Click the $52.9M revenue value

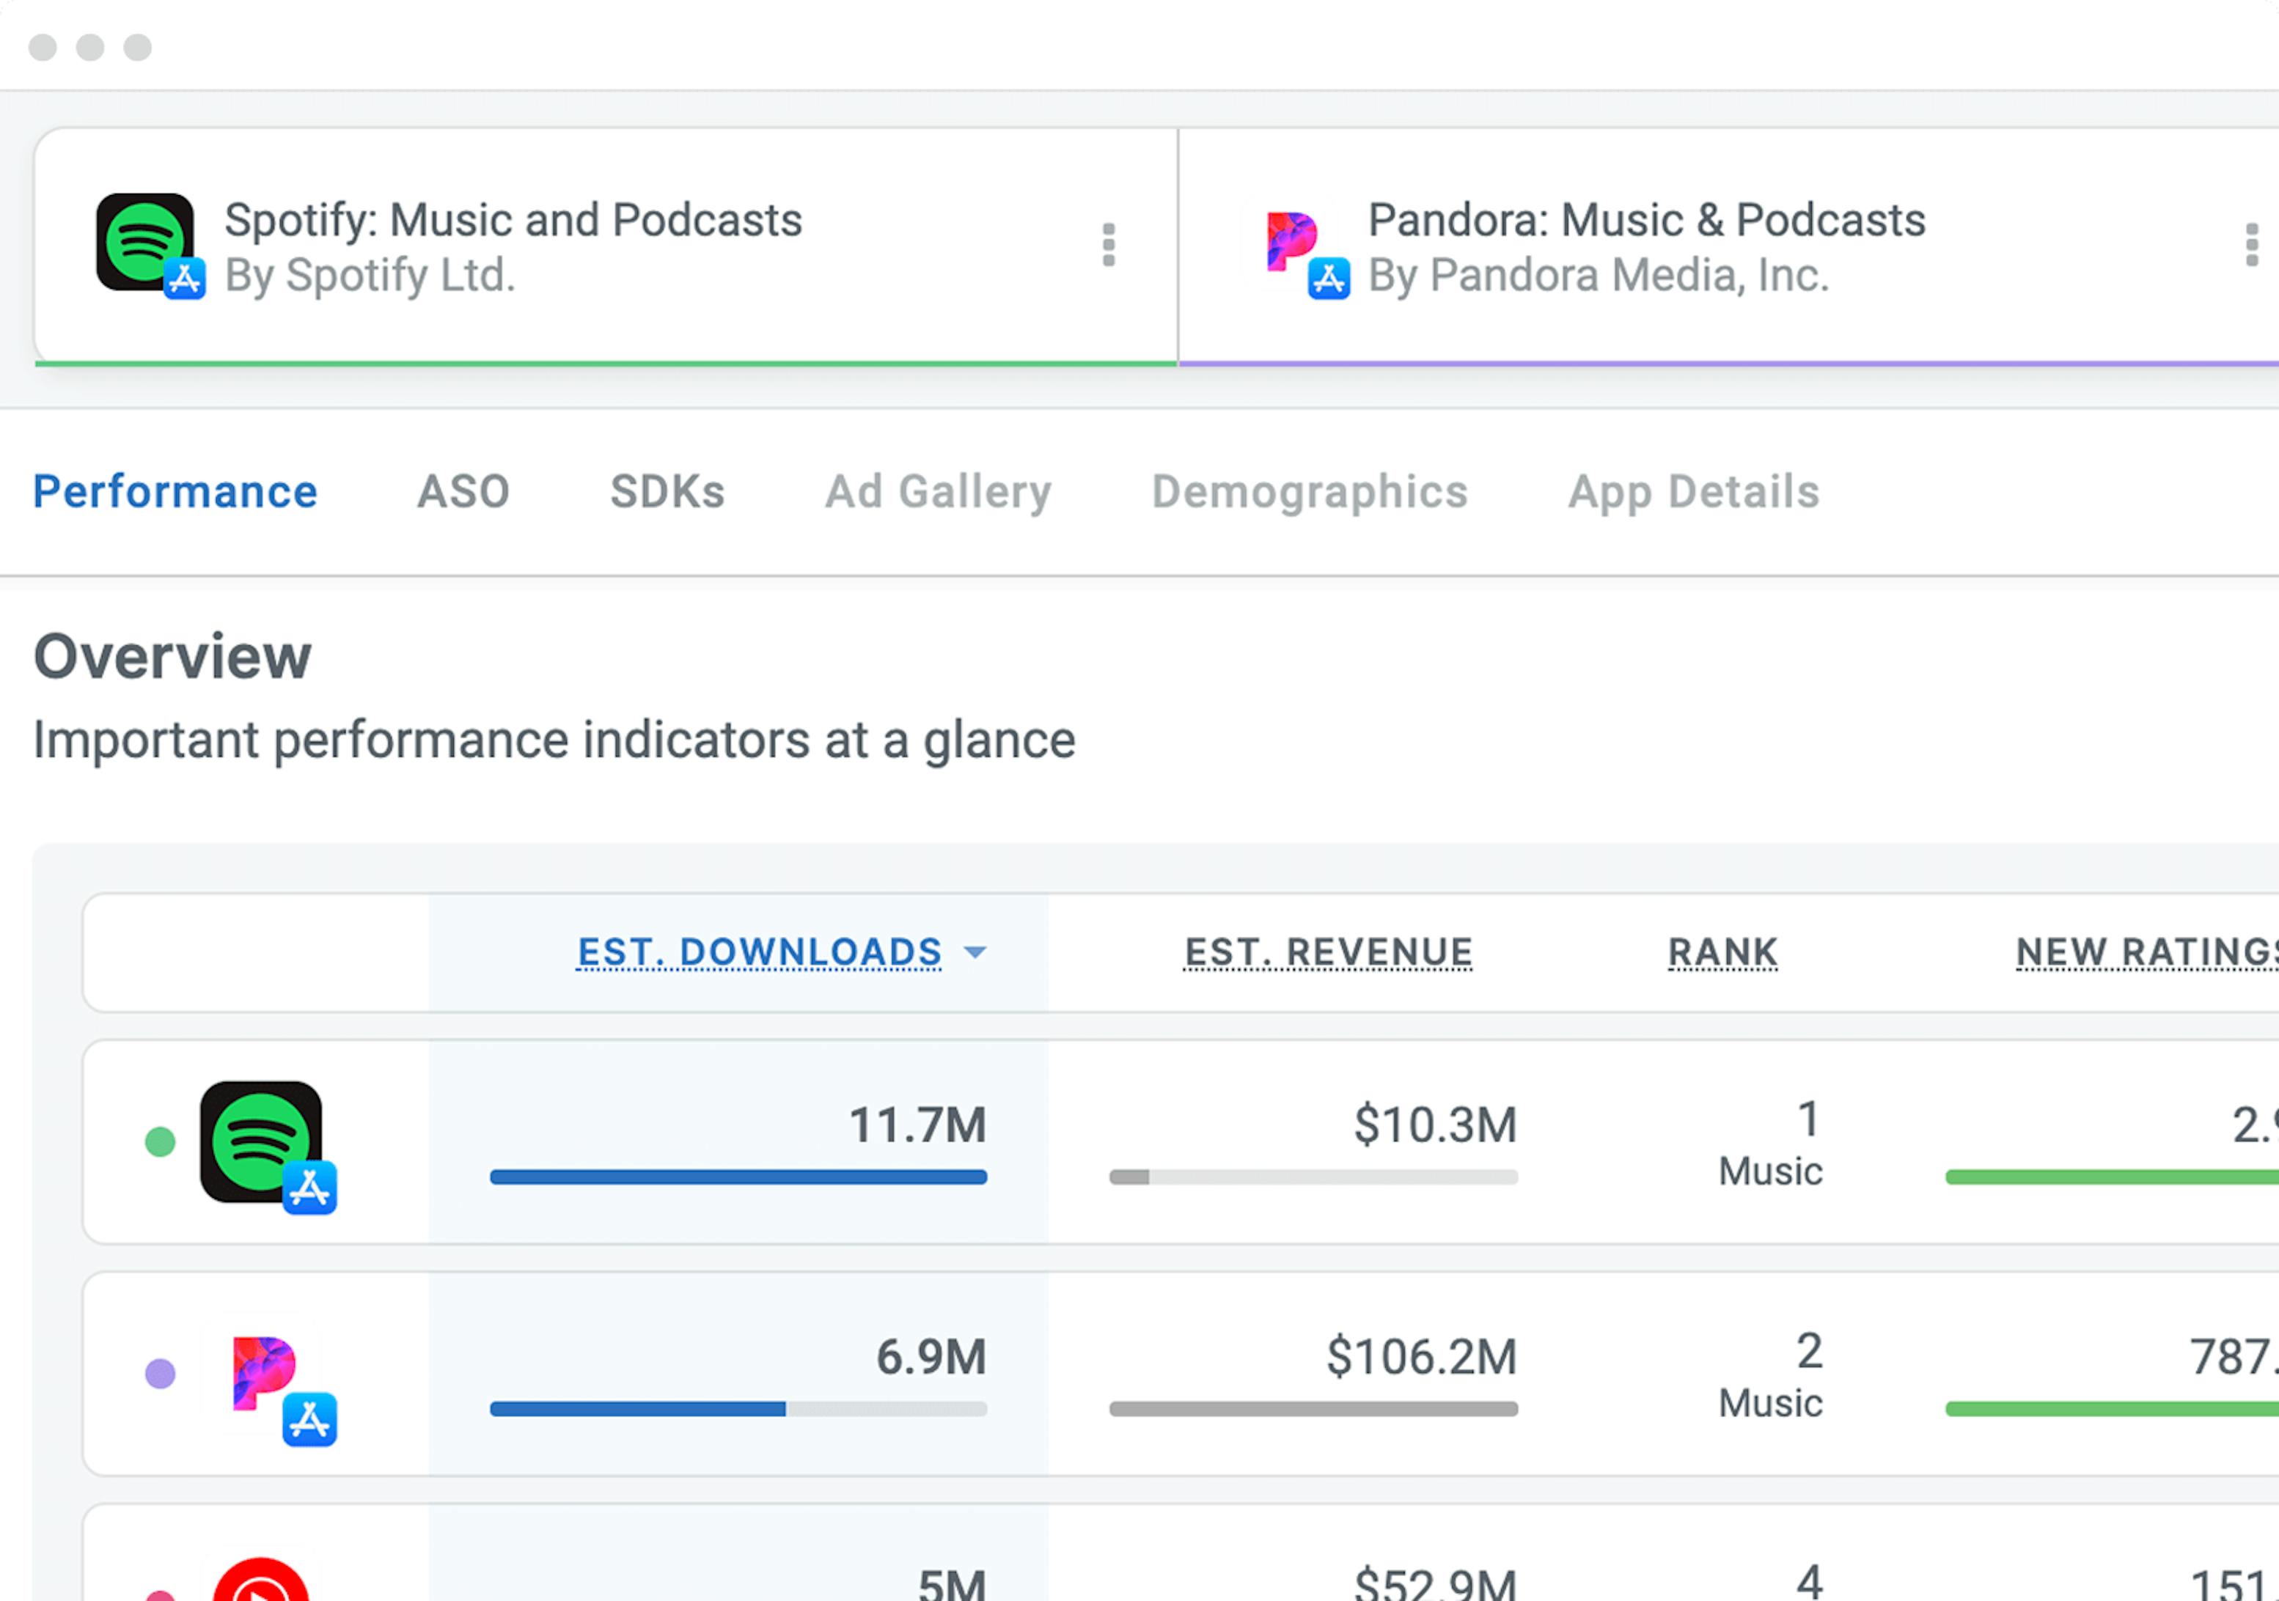1435,1583
